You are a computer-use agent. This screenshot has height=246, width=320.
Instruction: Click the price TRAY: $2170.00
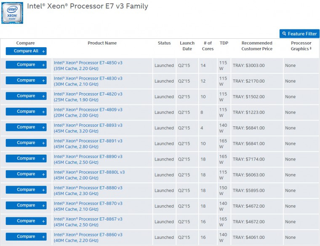pos(249,81)
